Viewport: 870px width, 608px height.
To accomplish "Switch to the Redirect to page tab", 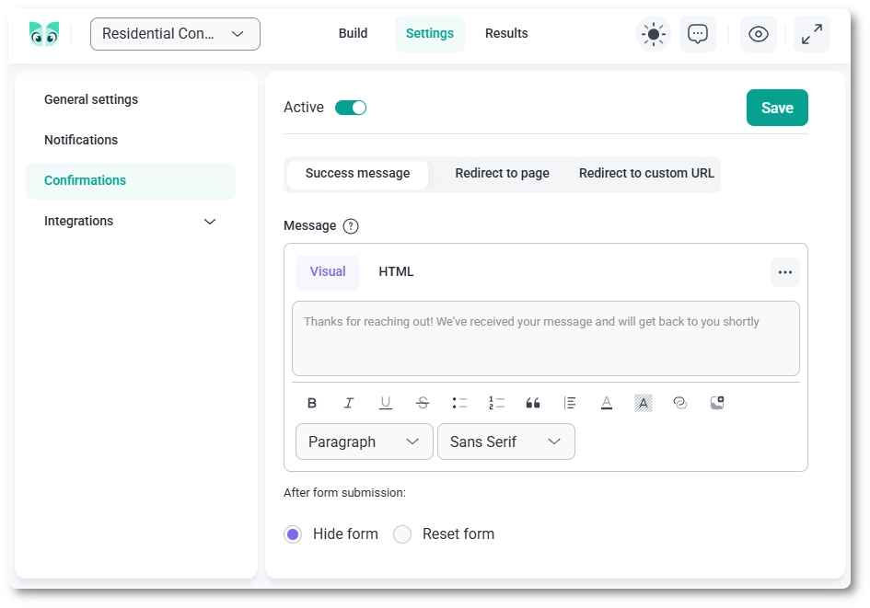I will click(x=502, y=173).
